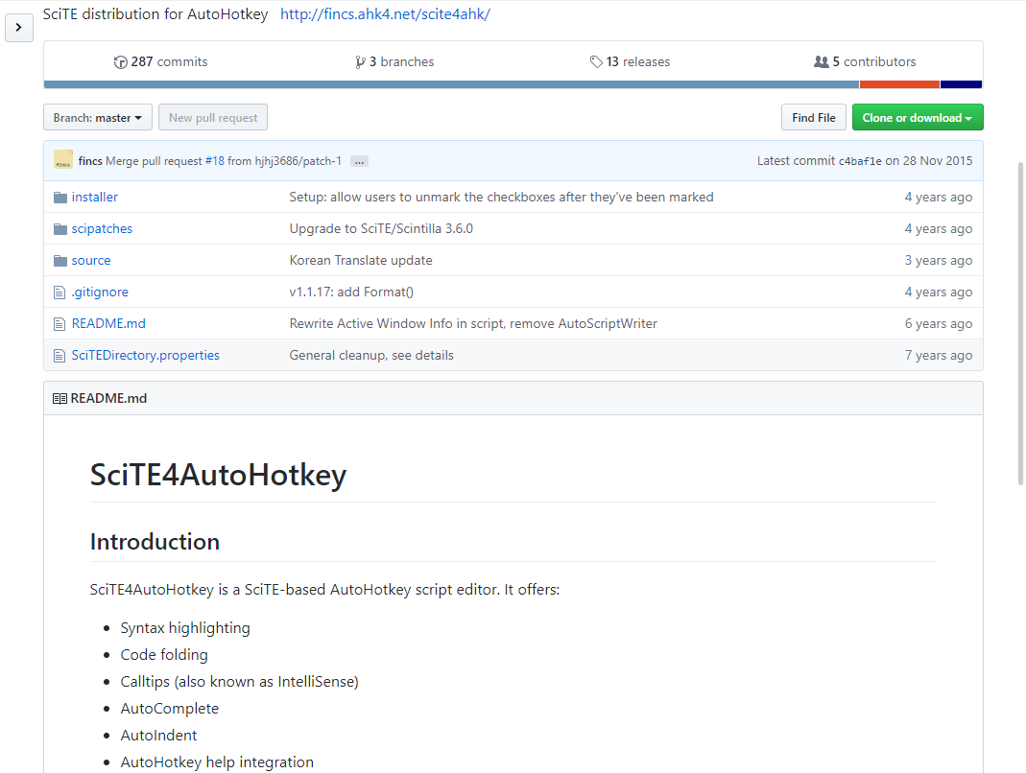Viewport: 1026px width, 773px height.
Task: Click the source folder icon
Action: [x=60, y=261]
